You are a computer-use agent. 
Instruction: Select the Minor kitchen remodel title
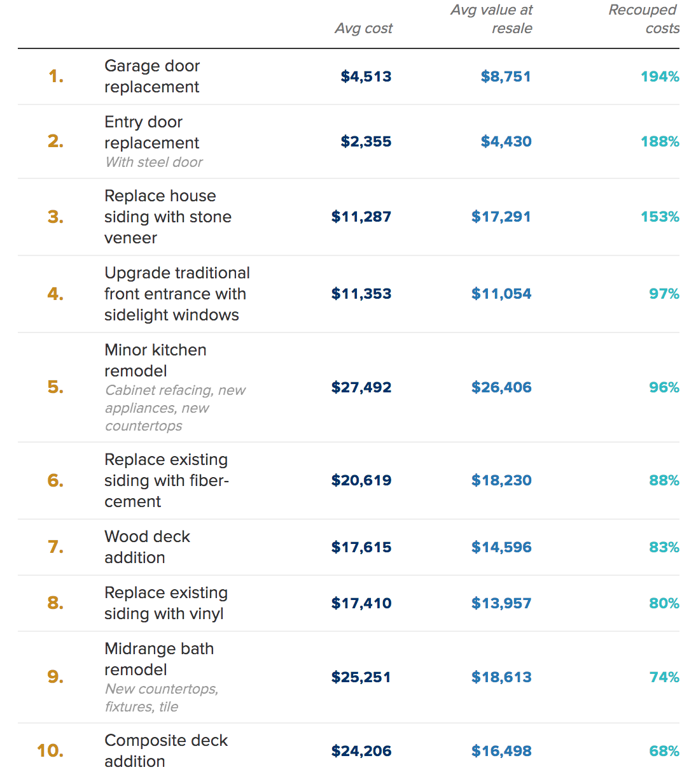(x=155, y=360)
